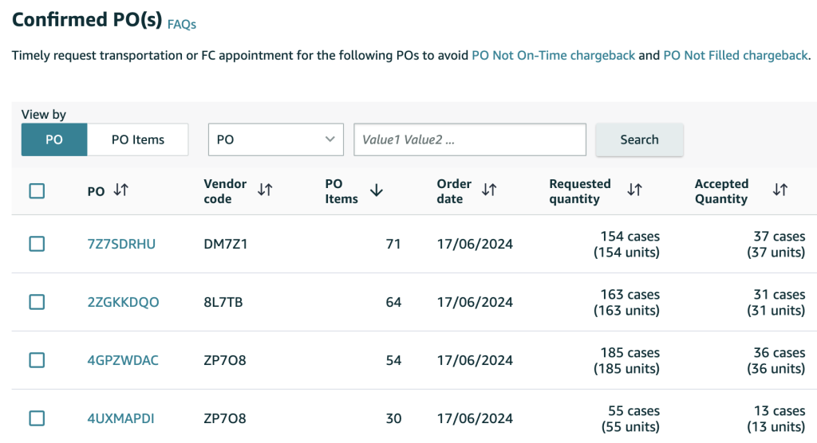Open PO Not On-Time chargeback link
Screen dimensions: 817x443
click(554, 55)
